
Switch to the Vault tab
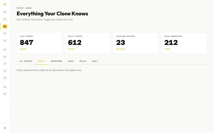pos(95,61)
